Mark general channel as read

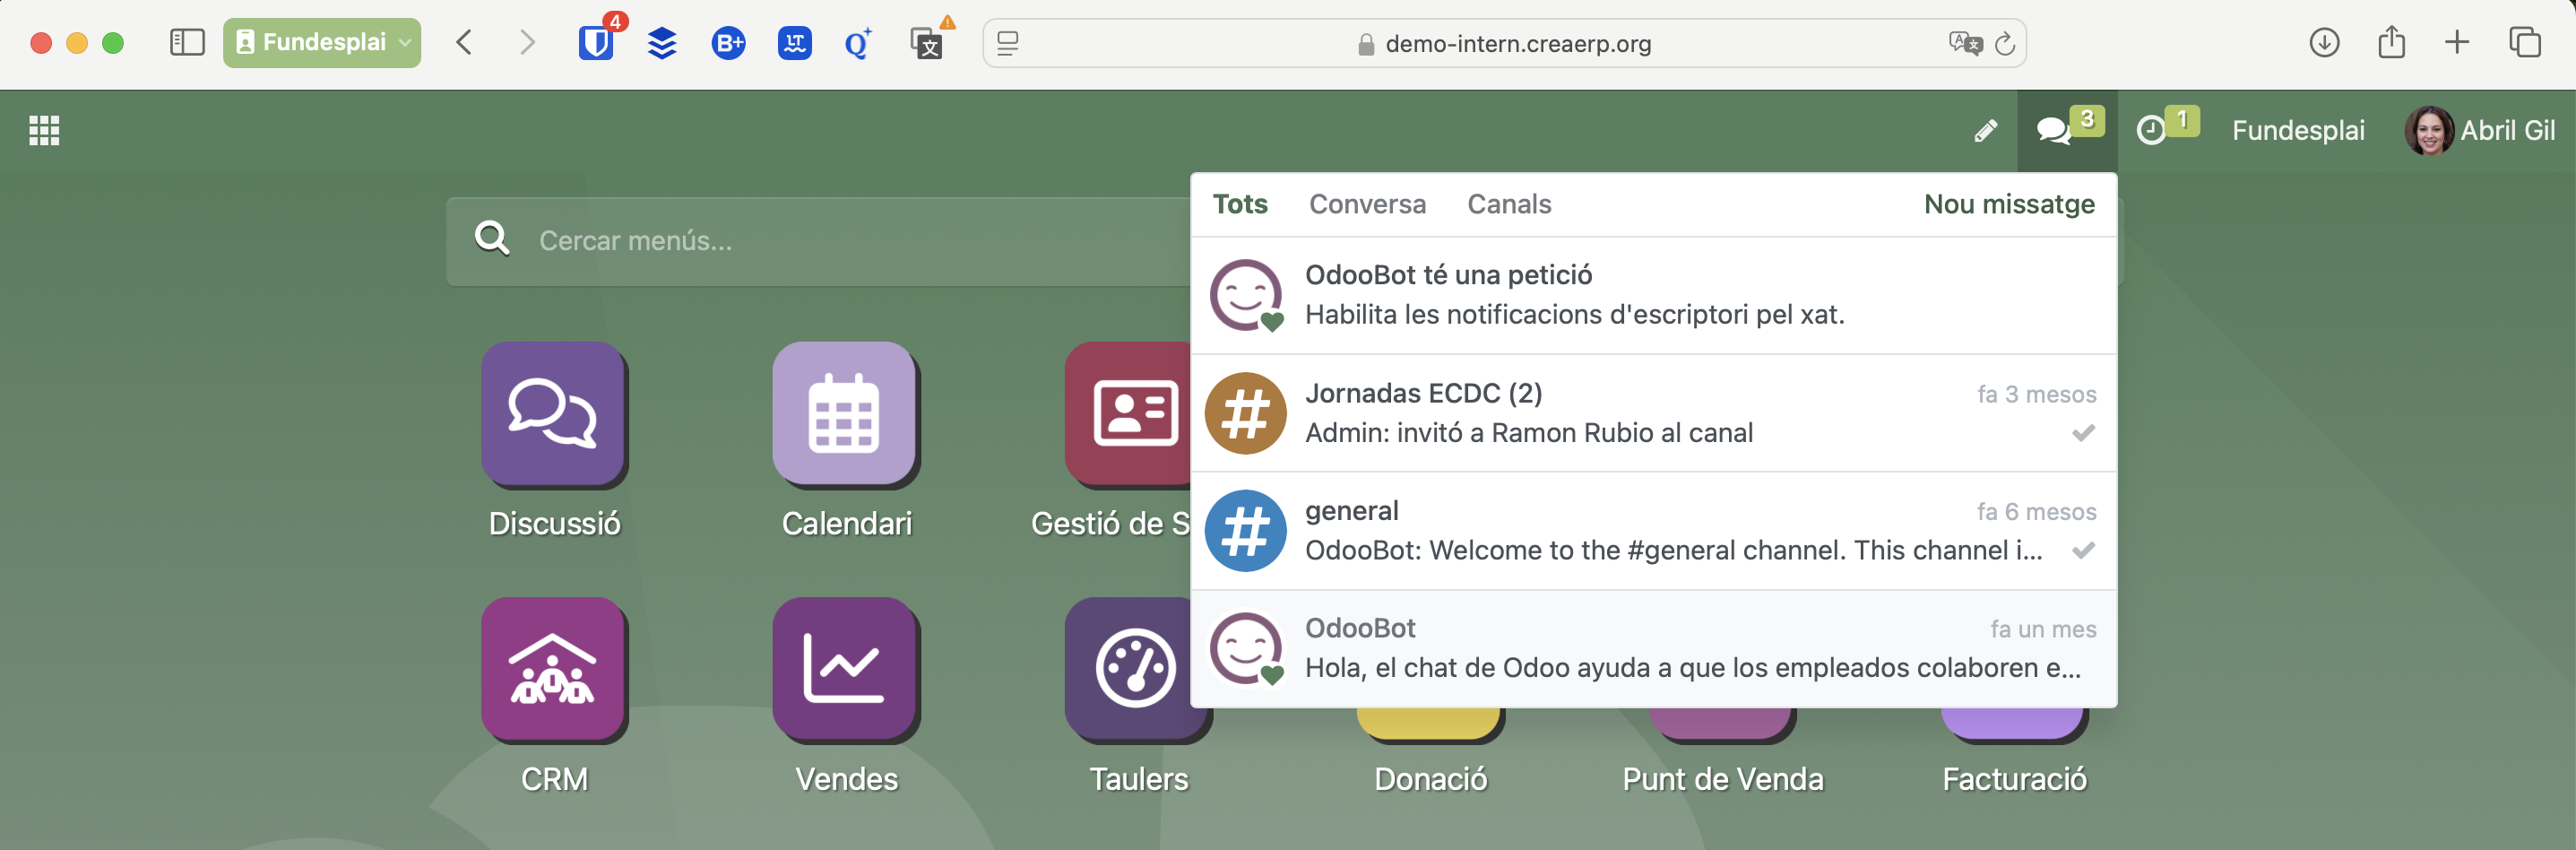click(x=2083, y=551)
